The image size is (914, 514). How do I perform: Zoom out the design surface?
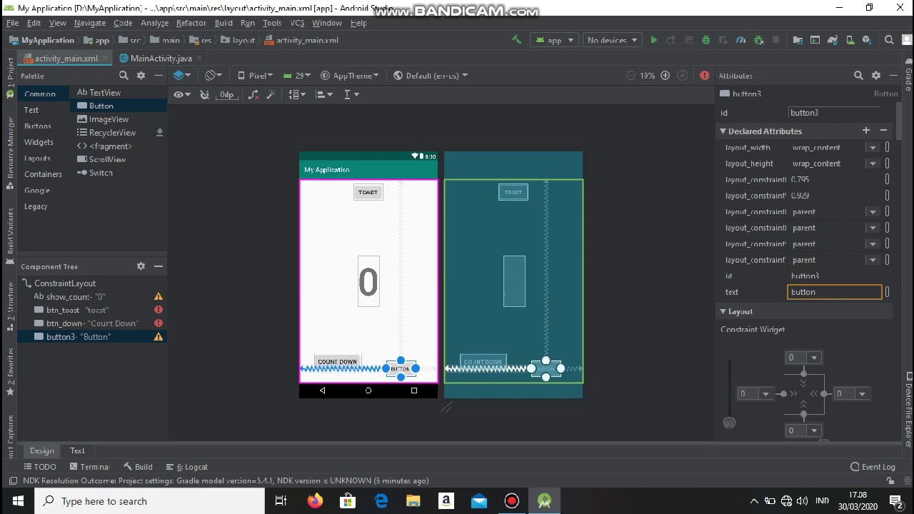point(631,76)
